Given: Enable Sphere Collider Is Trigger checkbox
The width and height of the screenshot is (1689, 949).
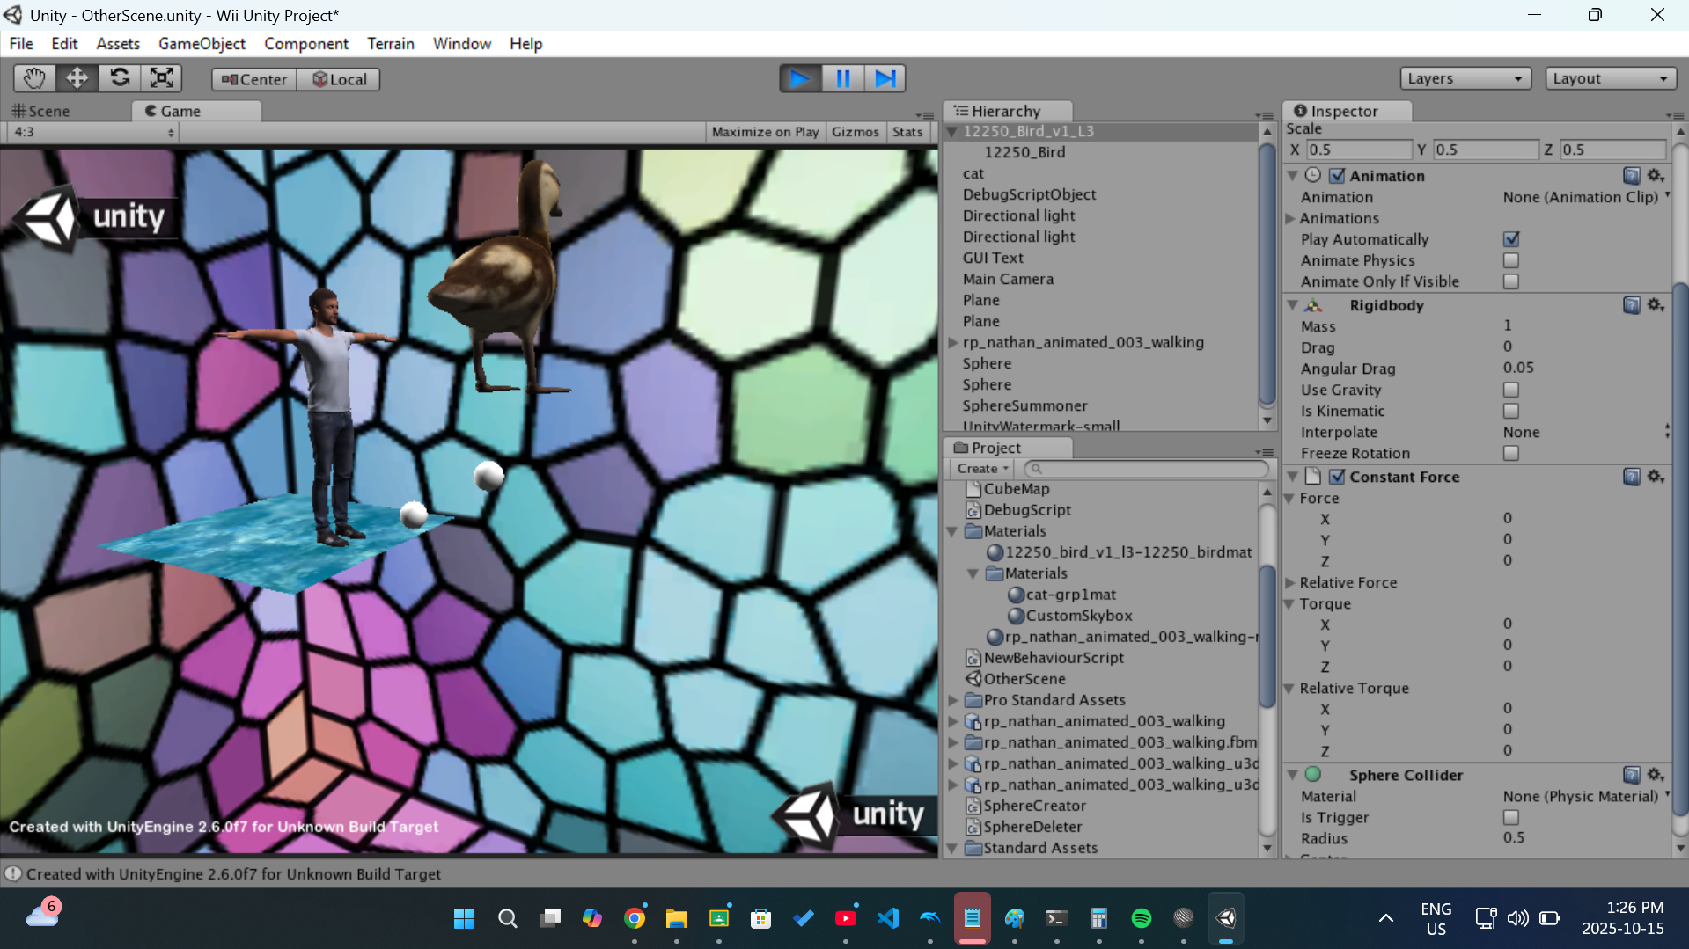Looking at the screenshot, I should point(1511,817).
